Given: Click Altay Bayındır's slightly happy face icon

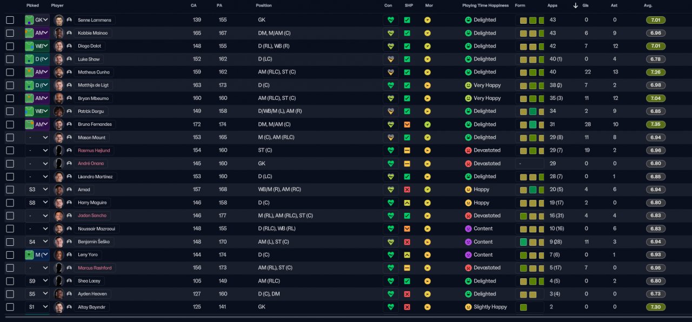Looking at the screenshot, I should (468, 307).
